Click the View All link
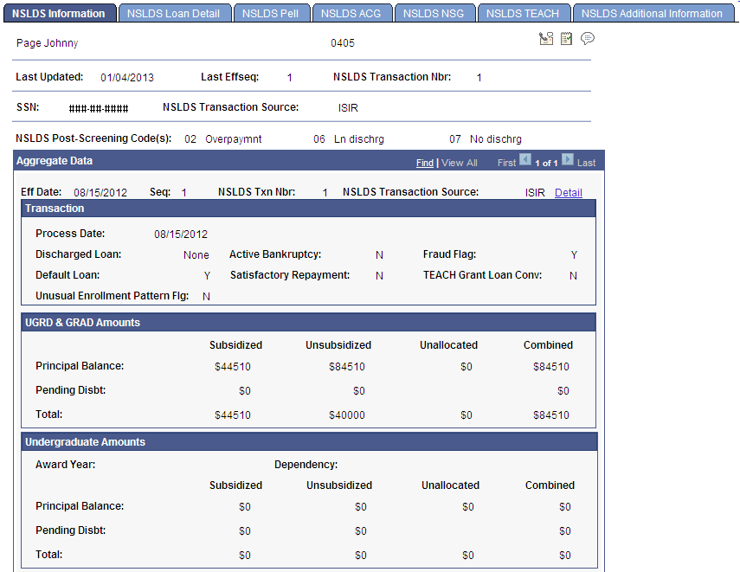The height and width of the screenshot is (572, 740). click(460, 162)
